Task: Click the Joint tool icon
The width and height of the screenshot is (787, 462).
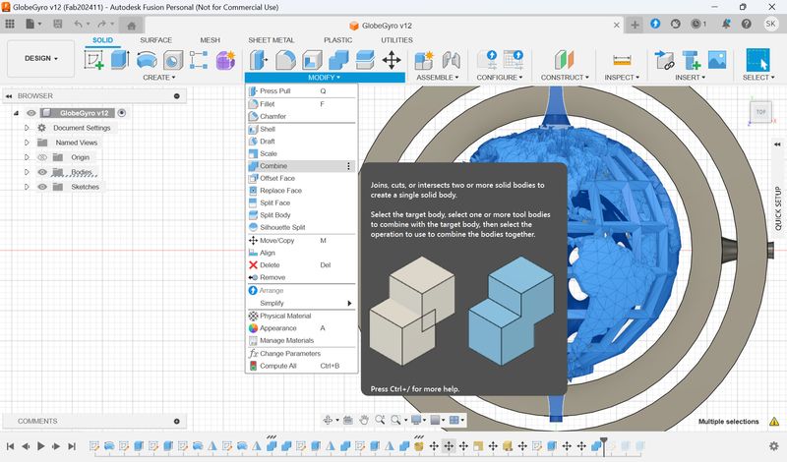Action: (x=451, y=60)
